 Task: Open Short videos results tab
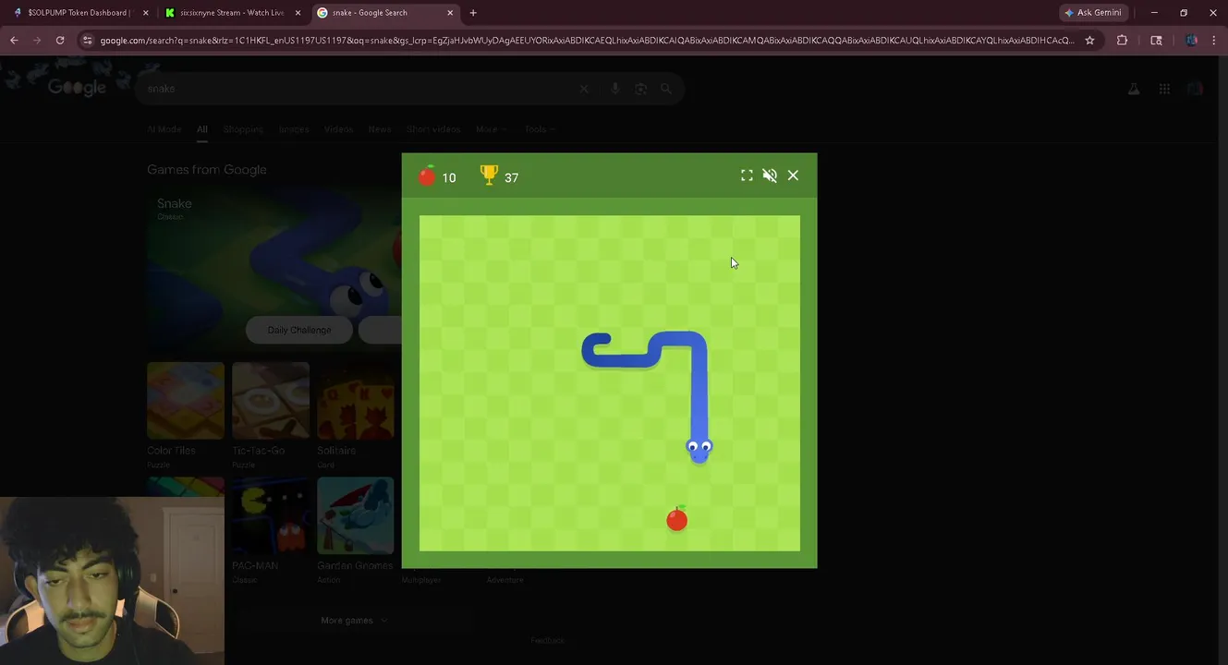433,129
